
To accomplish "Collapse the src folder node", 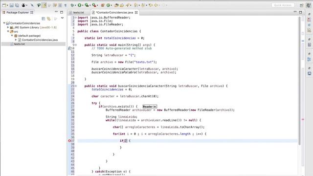I will [8, 31].
